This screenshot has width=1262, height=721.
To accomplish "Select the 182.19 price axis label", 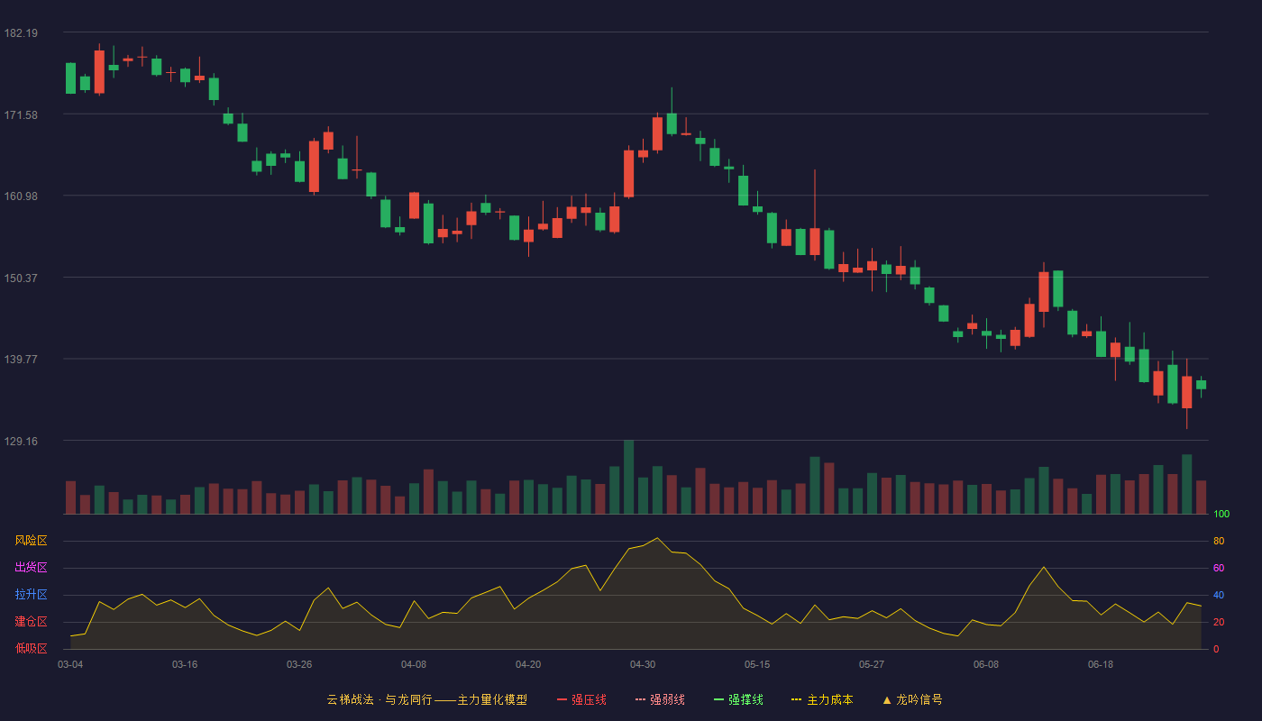I will pyautogui.click(x=21, y=33).
